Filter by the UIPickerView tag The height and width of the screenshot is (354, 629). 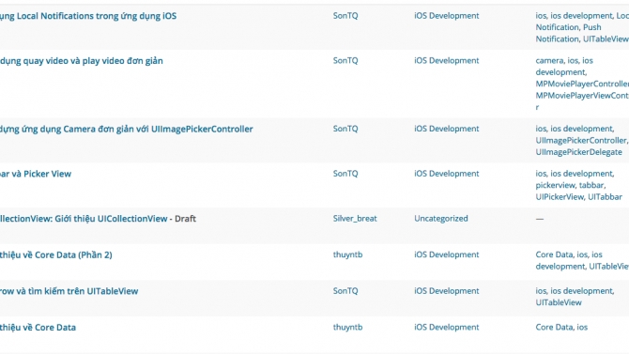click(560, 197)
